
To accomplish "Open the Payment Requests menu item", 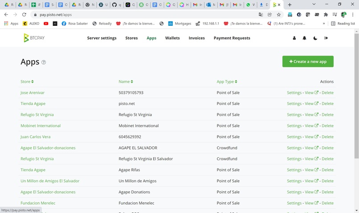I will click(x=232, y=38).
